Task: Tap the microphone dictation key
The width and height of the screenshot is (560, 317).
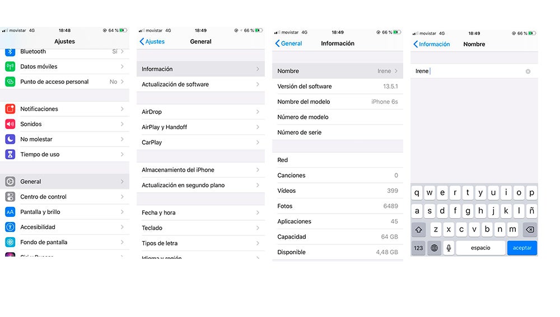Action: (449, 248)
